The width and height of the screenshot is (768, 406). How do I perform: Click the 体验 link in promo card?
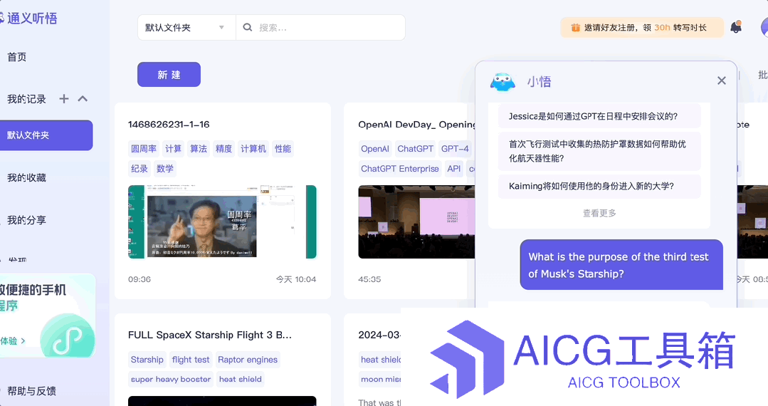click(13, 340)
